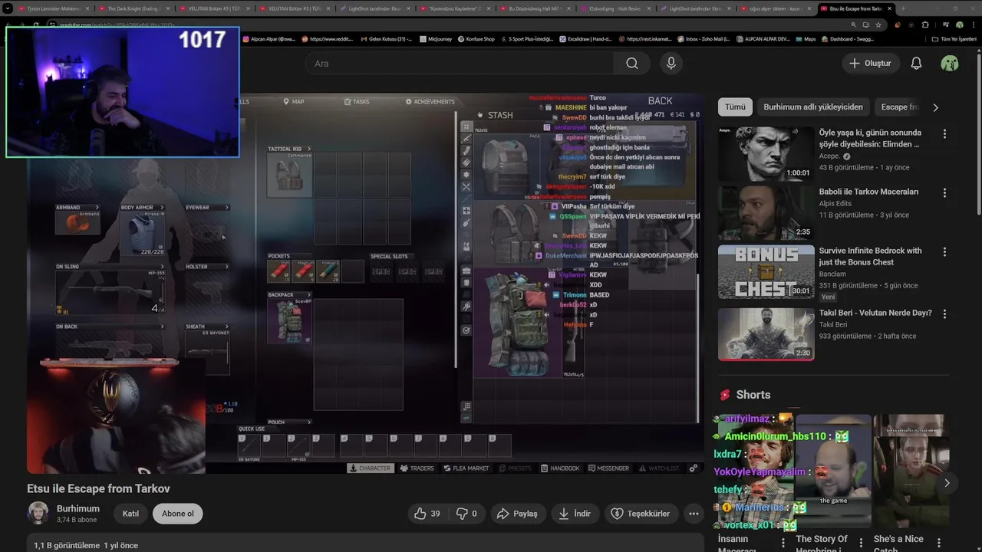The height and width of the screenshot is (552, 982).
Task: Click FLEA MARKET tab in the game video
Action: pyautogui.click(x=466, y=468)
